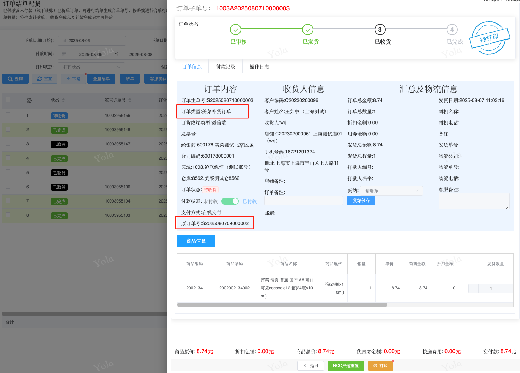Image resolution: width=520 pixels, height=373 pixels.
Task: Open the 操作日志 tab
Action: pos(259,67)
